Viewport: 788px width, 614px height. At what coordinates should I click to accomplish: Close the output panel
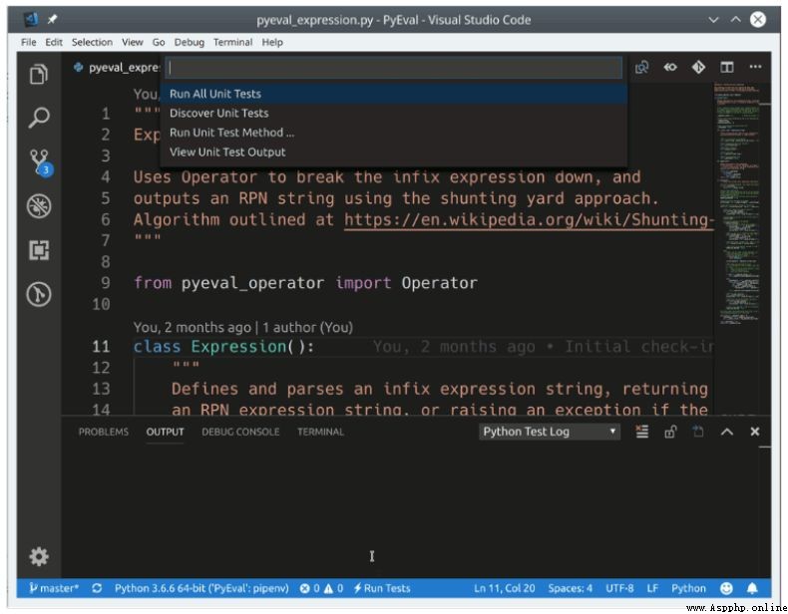(x=754, y=432)
